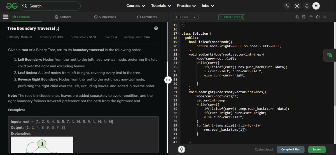Click the 'Input: root =' example line
This screenshot has width=336, height=155.
(62, 122)
